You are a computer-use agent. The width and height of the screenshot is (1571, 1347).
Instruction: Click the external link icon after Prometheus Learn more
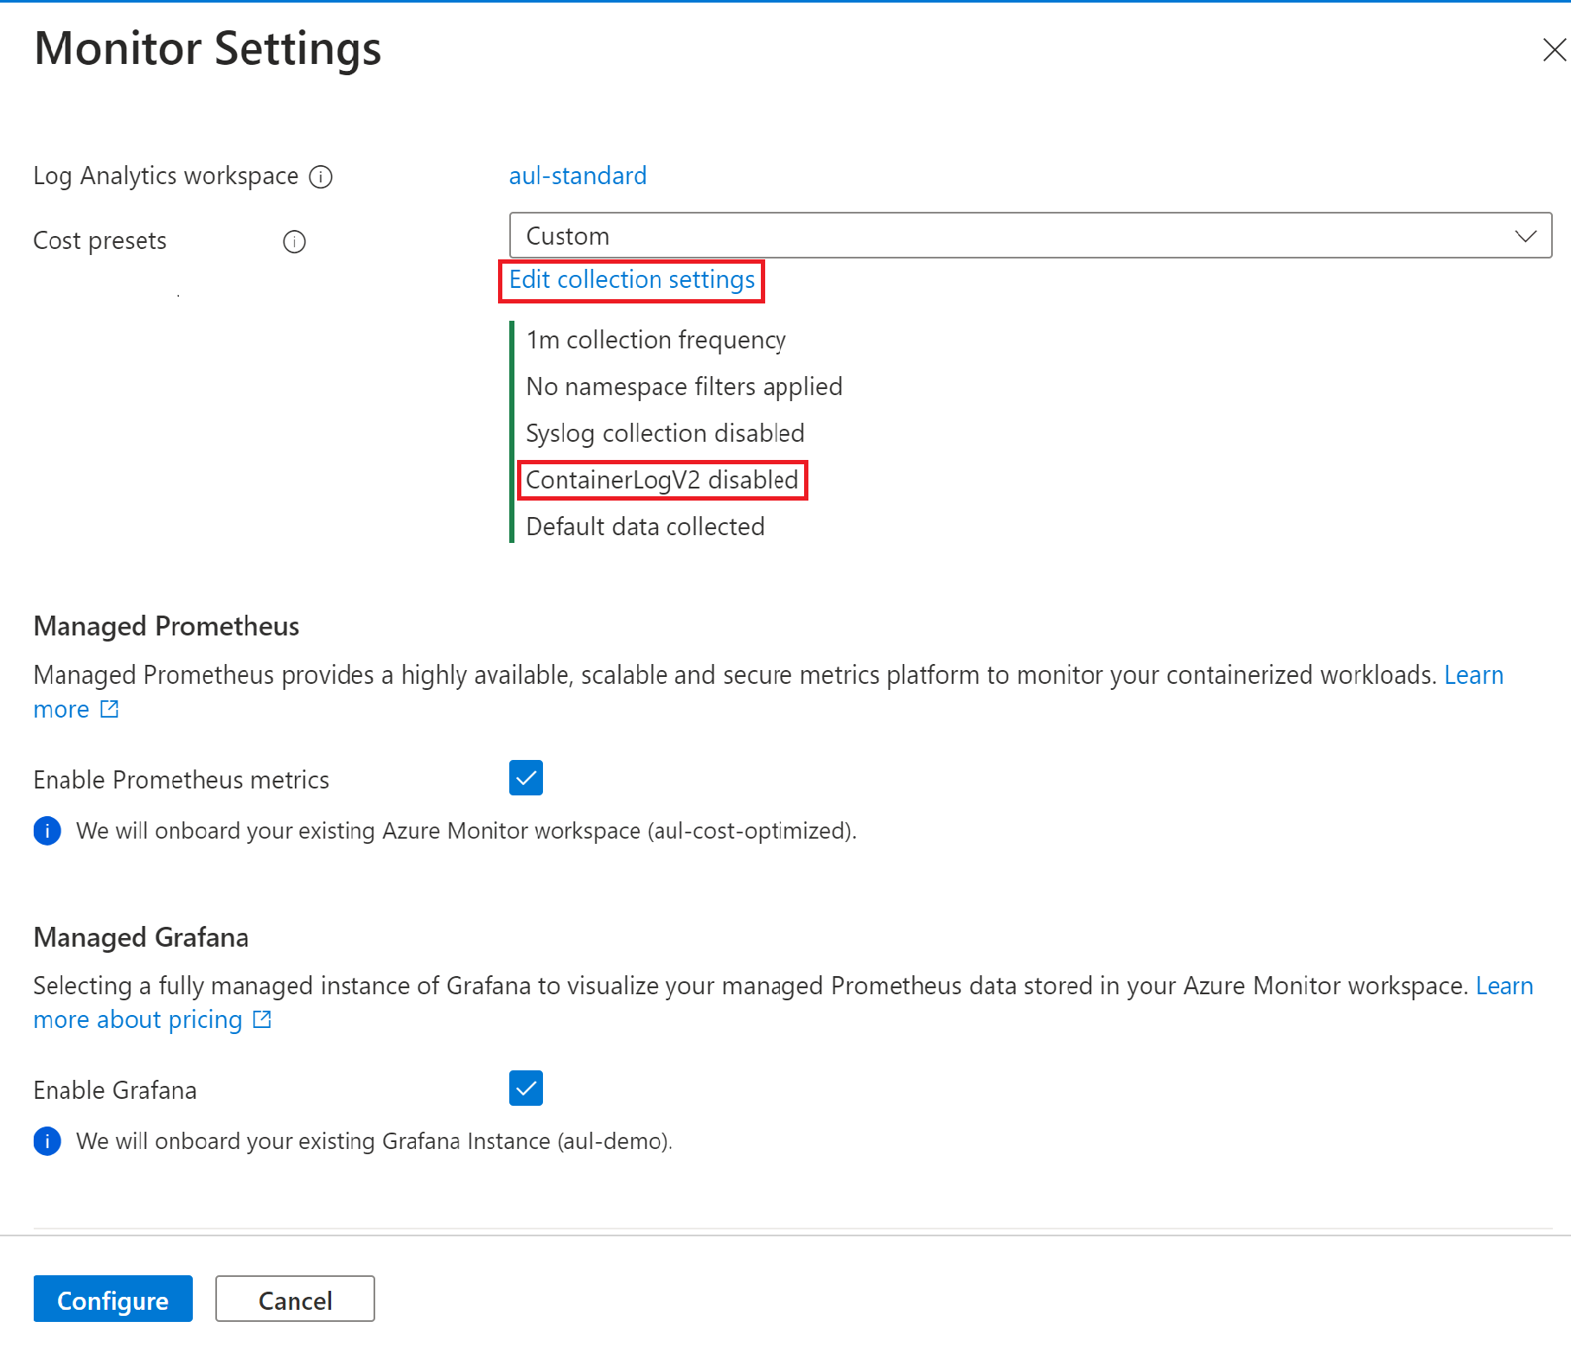[x=110, y=710]
